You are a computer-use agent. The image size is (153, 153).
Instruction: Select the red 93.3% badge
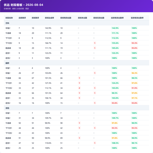(134, 43)
